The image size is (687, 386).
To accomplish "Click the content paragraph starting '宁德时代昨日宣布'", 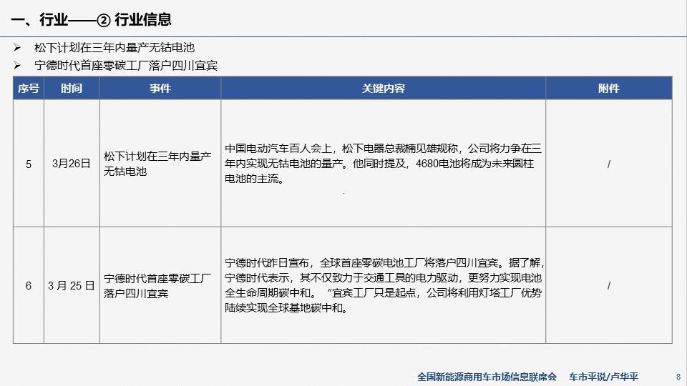I will pos(384,285).
